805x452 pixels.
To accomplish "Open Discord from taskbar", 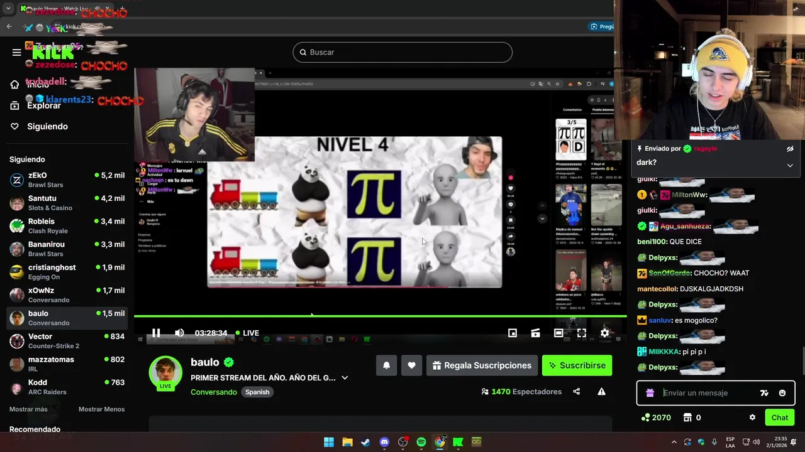I will [x=384, y=442].
